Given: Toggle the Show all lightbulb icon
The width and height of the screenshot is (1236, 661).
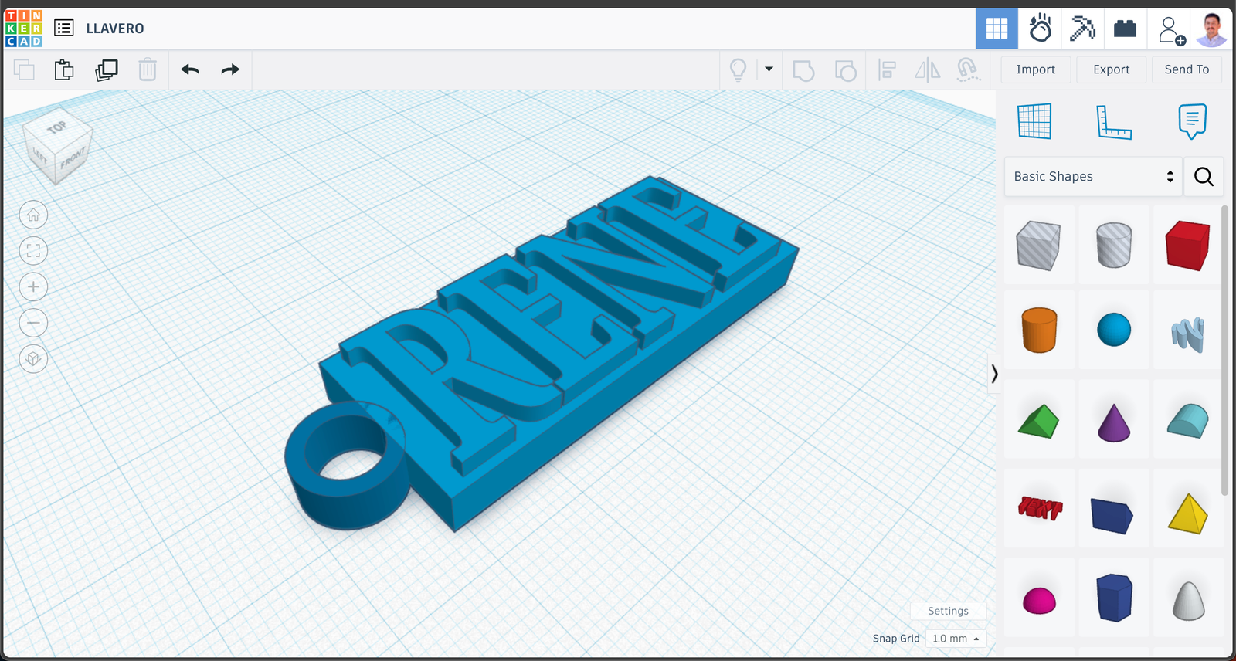Looking at the screenshot, I should [739, 70].
